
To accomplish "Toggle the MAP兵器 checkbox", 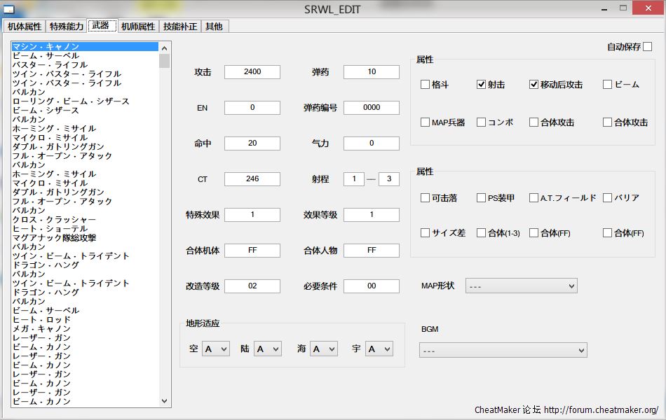I will click(x=425, y=122).
